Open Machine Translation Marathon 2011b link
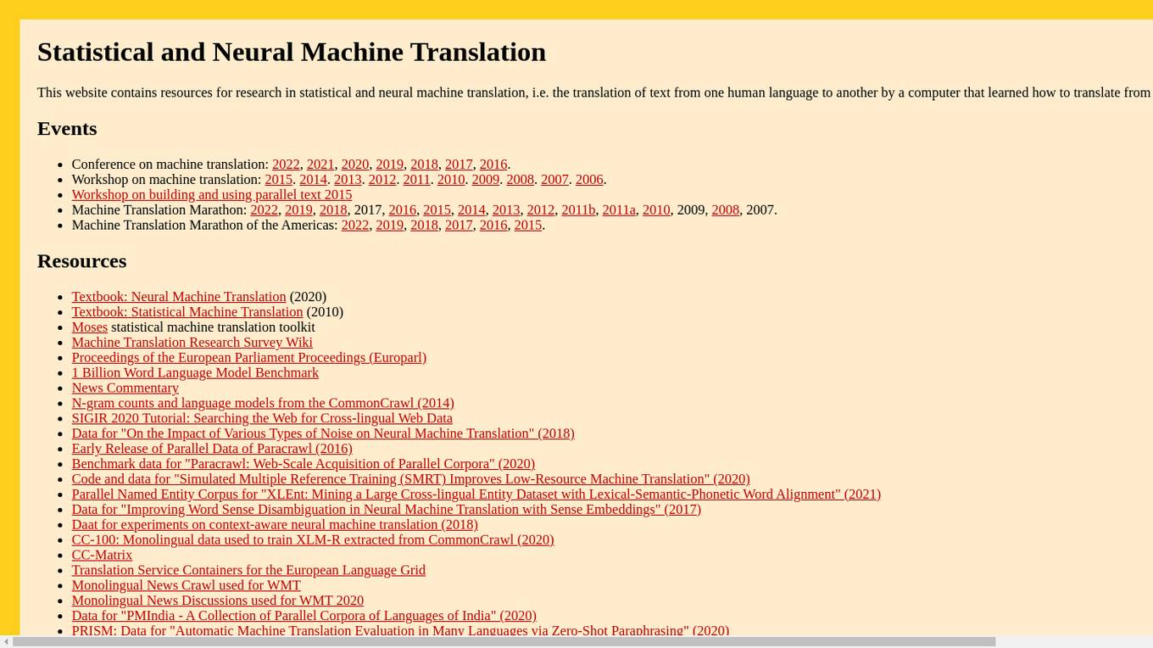 click(x=578, y=210)
